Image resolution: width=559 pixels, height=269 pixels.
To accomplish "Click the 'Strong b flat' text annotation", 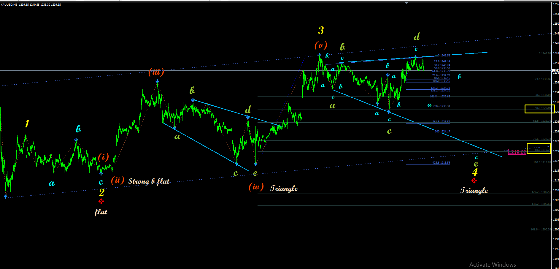I will tap(149, 181).
